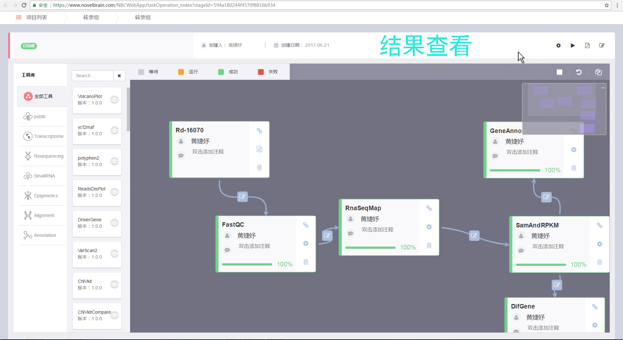The width and height of the screenshot is (623, 340).
Task: Open the settings gear in the header
Action: tap(558, 45)
